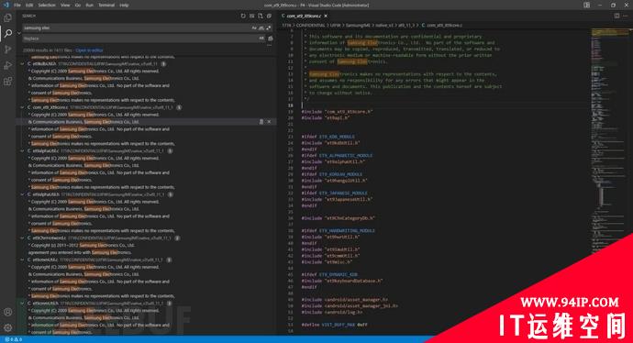Screen dimensions: 633x343
Task: Open the Help menu
Action: [124, 5]
